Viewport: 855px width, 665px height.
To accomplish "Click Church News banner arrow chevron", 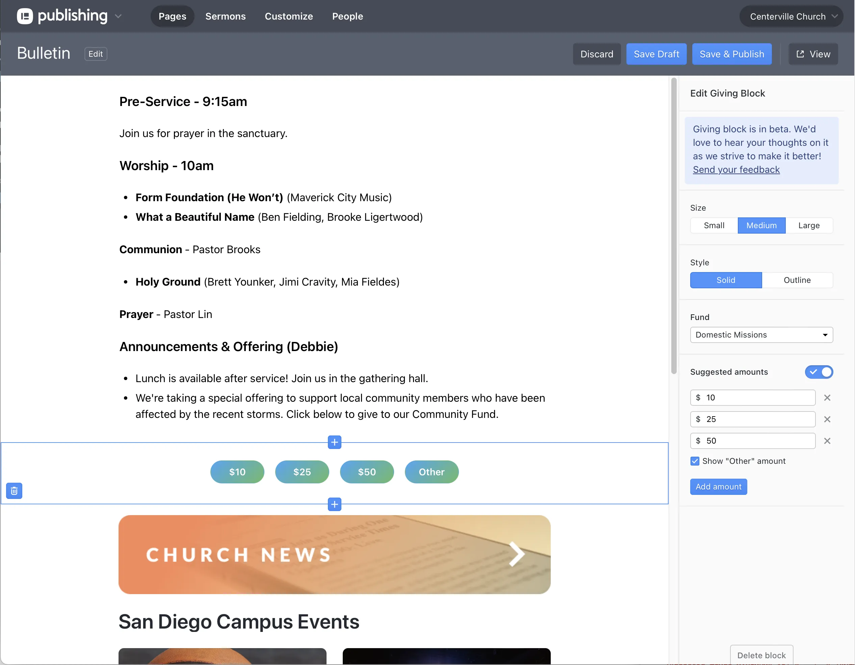I will pyautogui.click(x=516, y=554).
